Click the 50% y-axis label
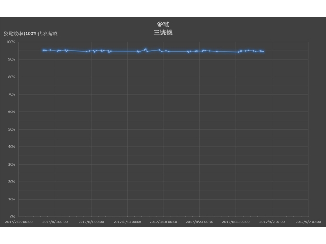Viewport: 326px width, 244px height. pos(12,129)
